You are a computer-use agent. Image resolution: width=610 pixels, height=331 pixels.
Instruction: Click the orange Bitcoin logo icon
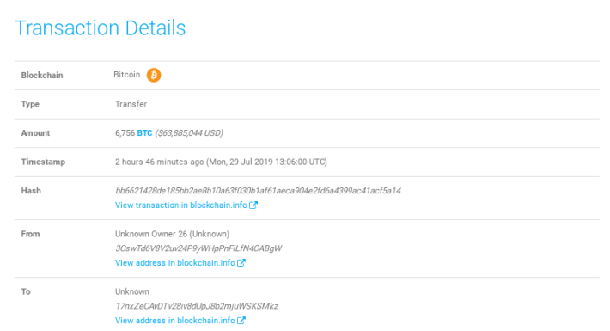coord(154,75)
